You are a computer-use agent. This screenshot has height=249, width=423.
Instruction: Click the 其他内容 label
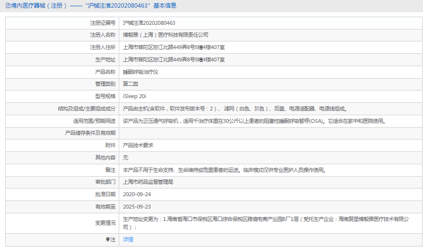tap(105, 158)
